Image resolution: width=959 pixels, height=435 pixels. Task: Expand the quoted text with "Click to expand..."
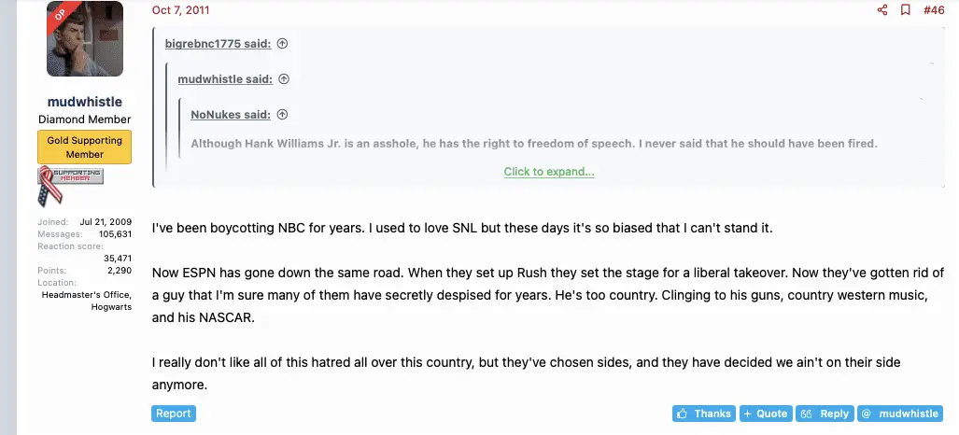[x=549, y=172]
